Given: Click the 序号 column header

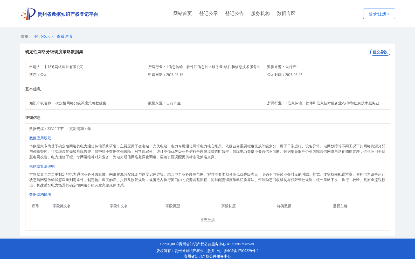Looking at the screenshot, I should point(36,206).
